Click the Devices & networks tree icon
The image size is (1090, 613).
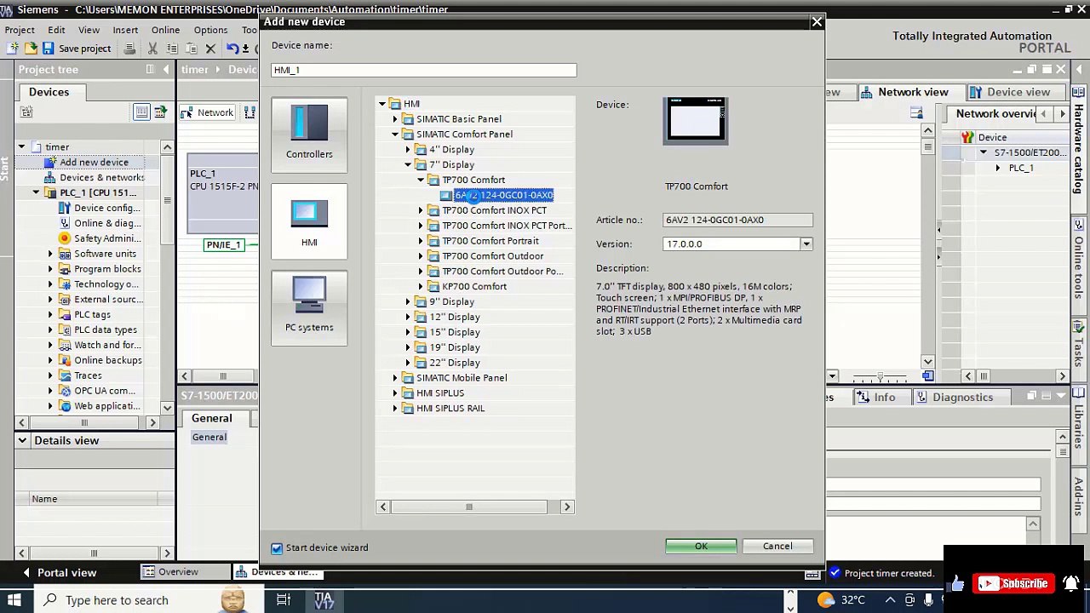(x=49, y=177)
